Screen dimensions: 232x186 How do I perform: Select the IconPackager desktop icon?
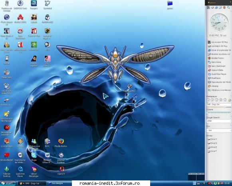click(x=7, y=143)
